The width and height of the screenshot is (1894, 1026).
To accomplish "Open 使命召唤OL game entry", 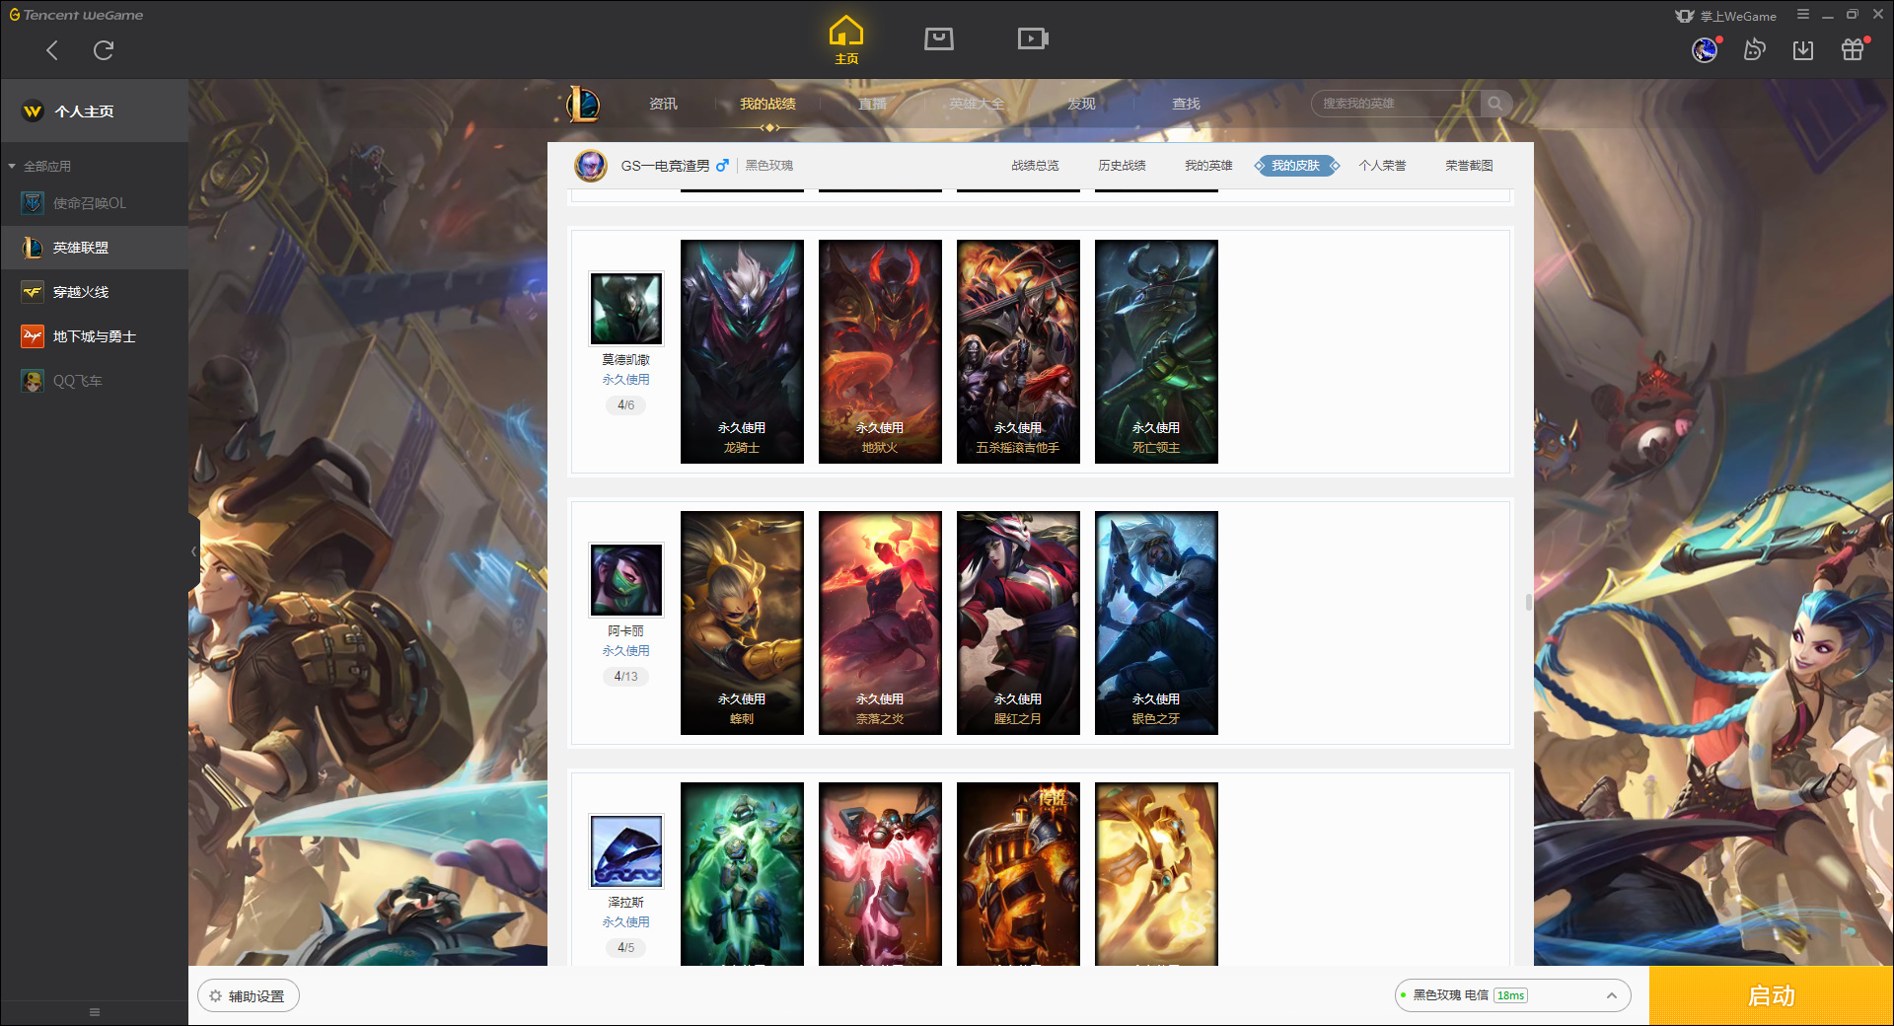I will [94, 203].
